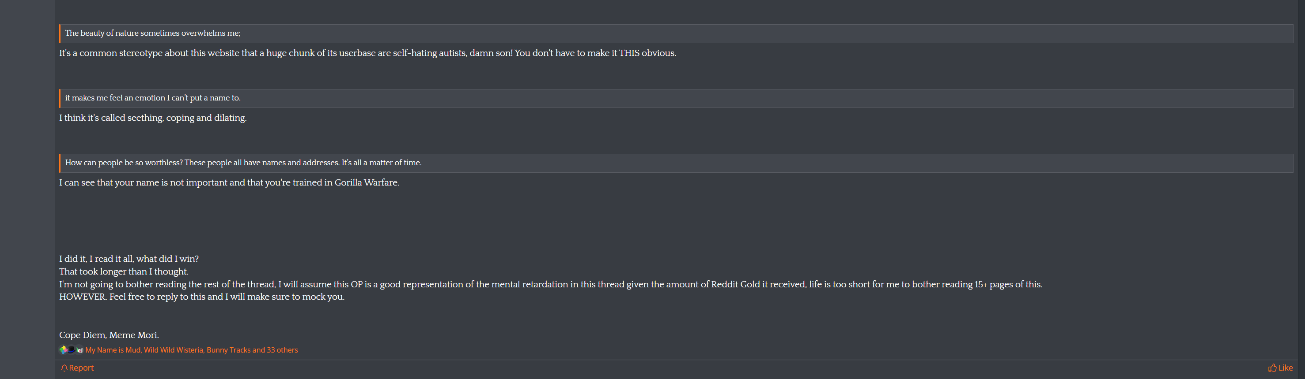Click the "emotion I can't put a name to" quote
Viewport: 1305px width, 379px height.
coord(153,98)
